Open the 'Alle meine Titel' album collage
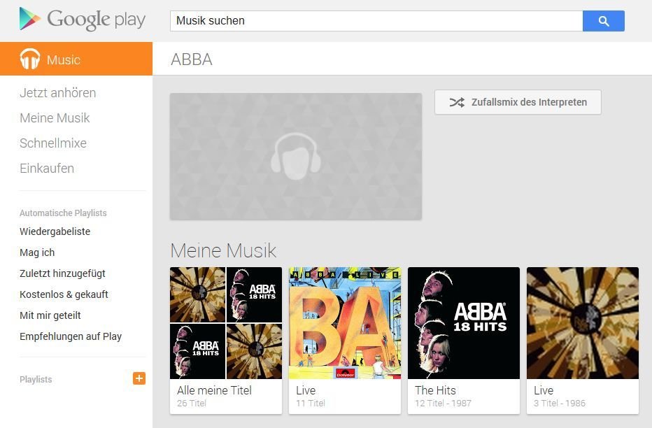This screenshot has width=652, height=428. click(x=226, y=323)
